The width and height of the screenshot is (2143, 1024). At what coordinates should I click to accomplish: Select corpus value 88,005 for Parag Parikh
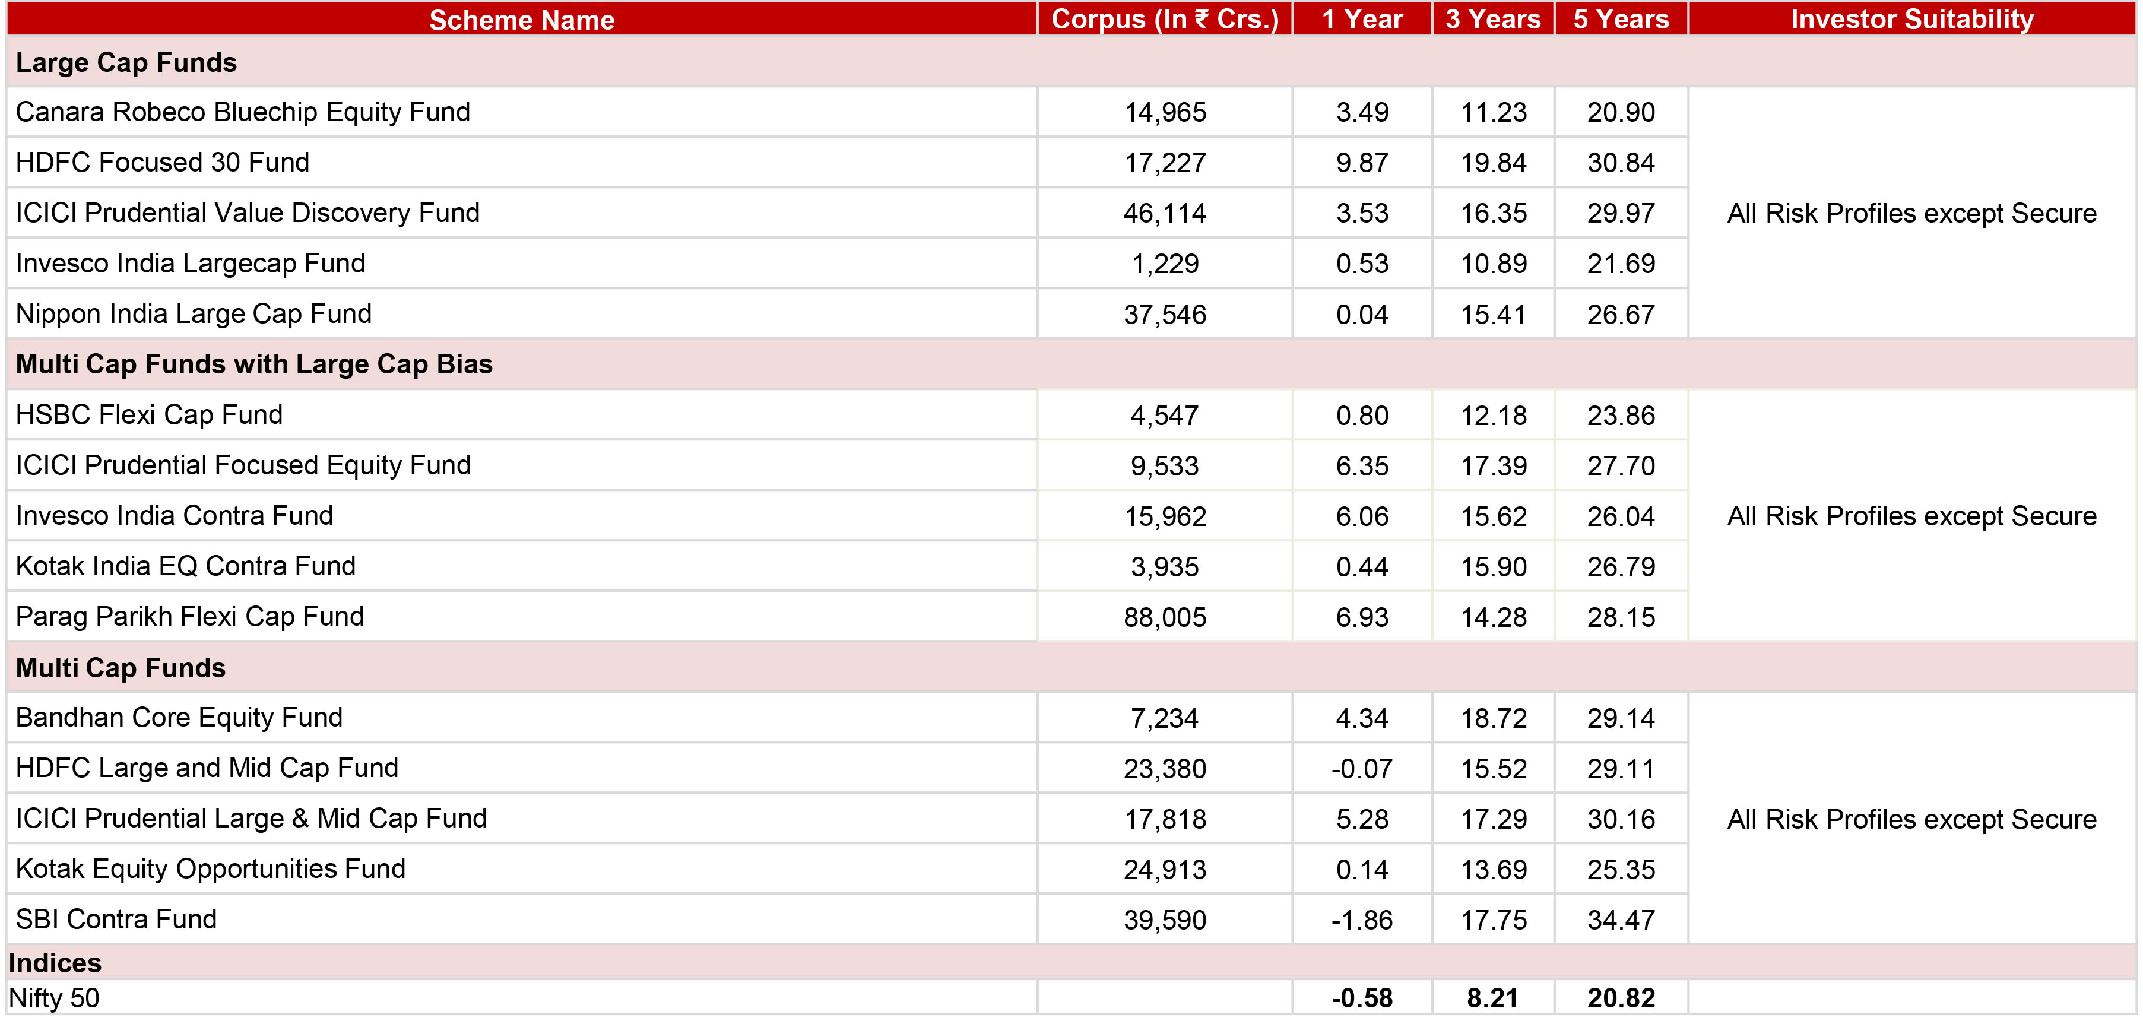point(1165,617)
